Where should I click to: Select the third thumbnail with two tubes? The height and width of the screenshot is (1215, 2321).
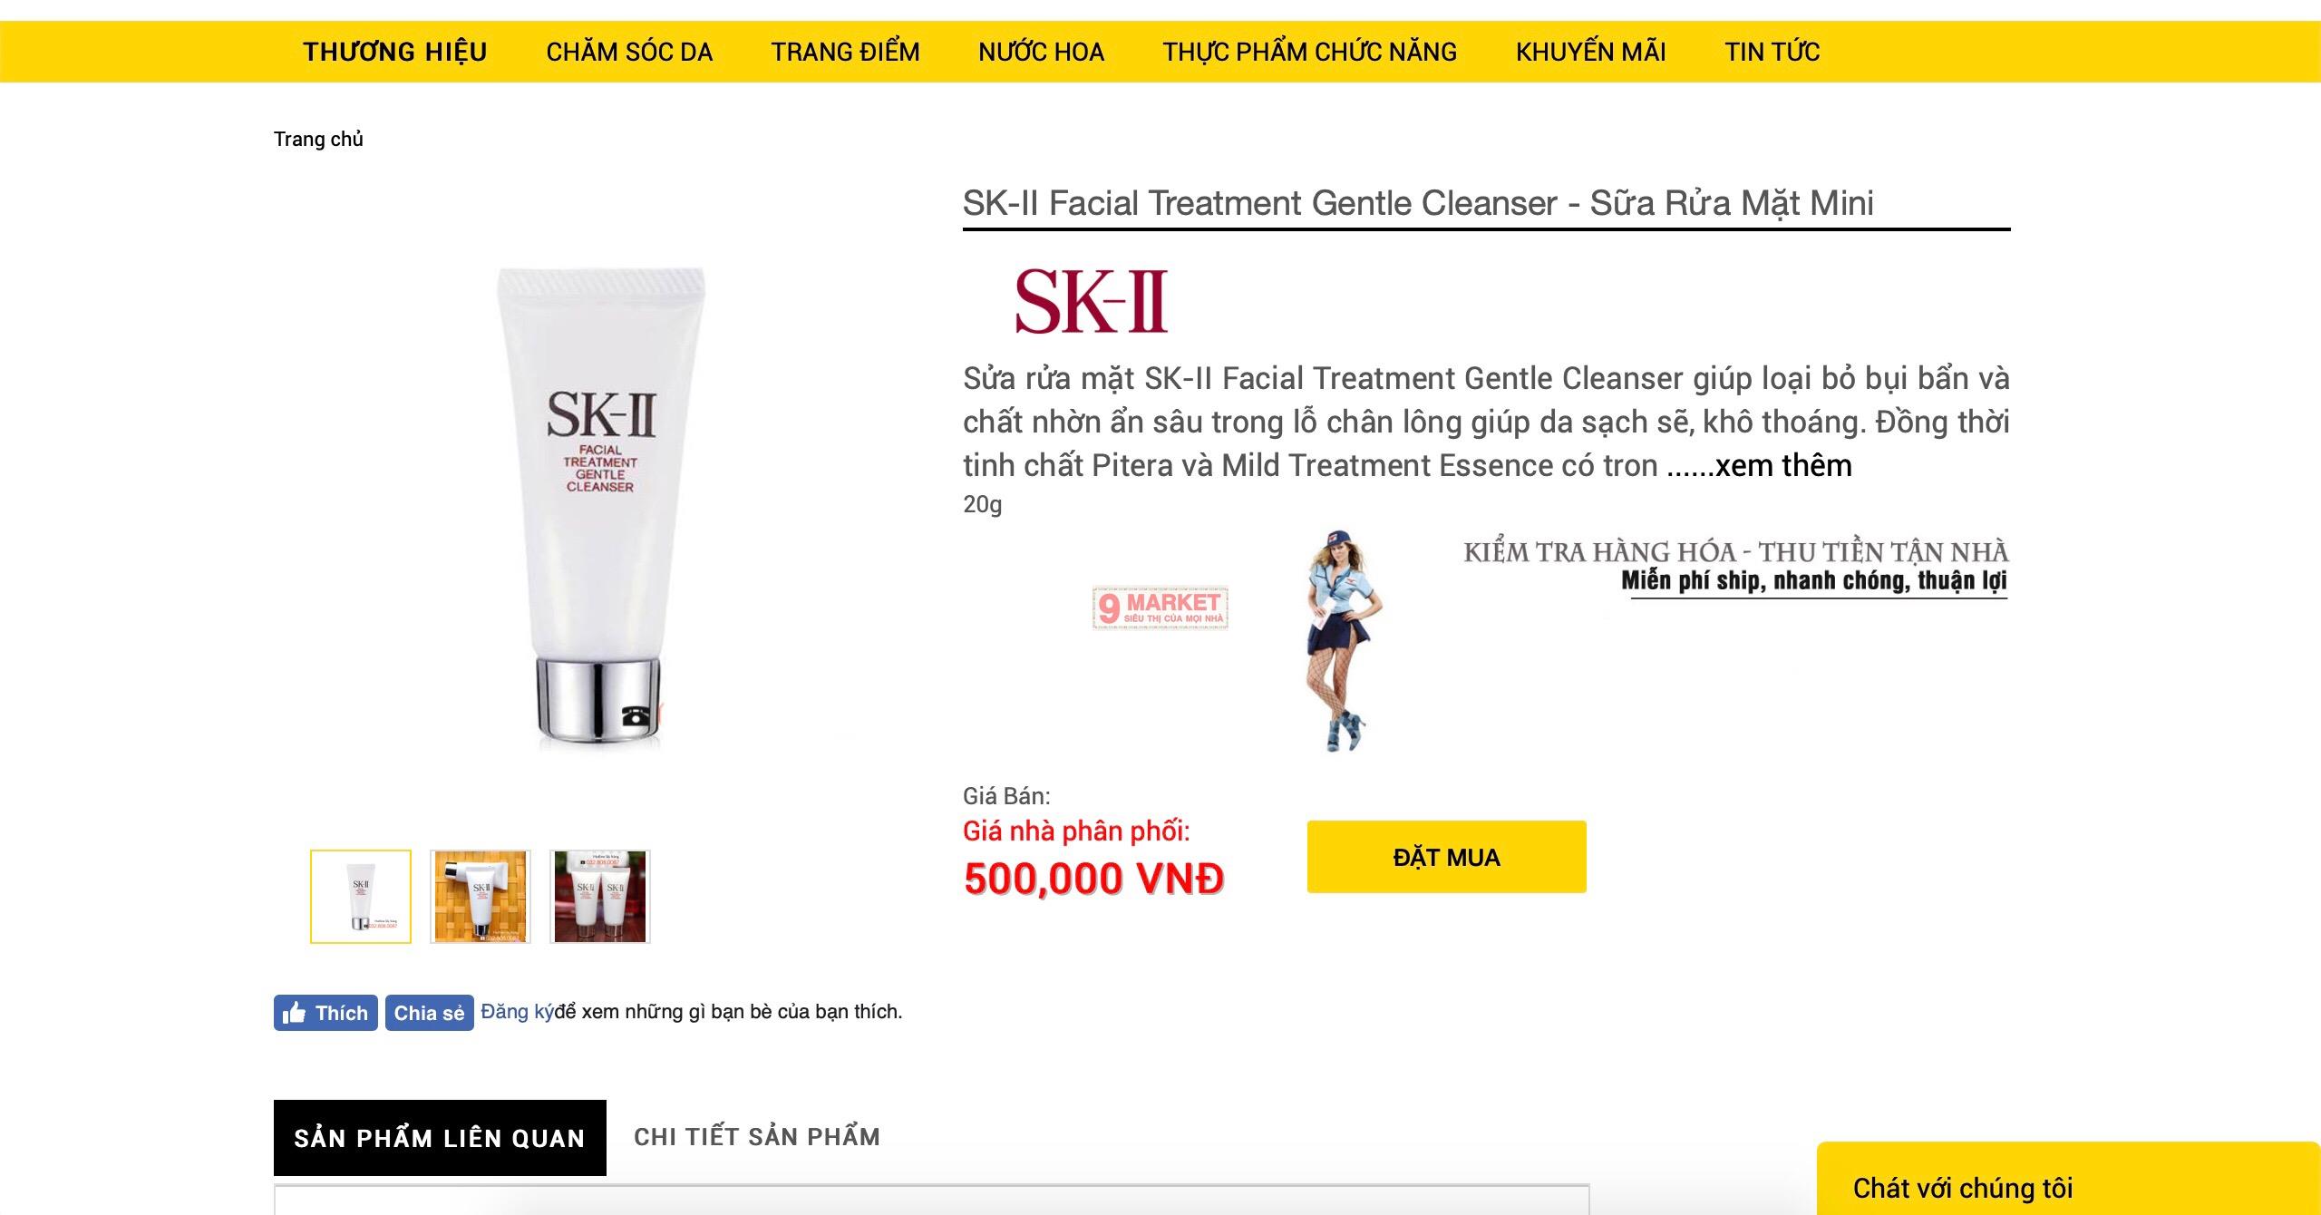[600, 896]
